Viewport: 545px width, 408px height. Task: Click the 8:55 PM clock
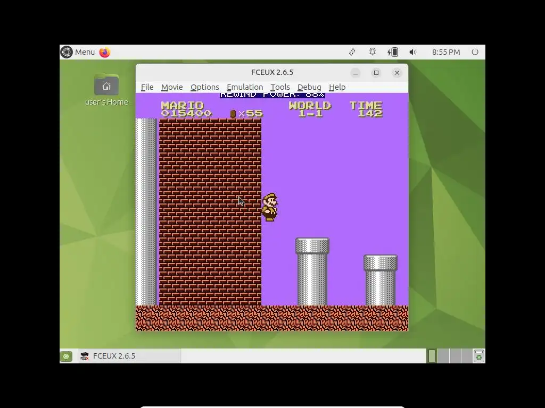click(x=446, y=52)
